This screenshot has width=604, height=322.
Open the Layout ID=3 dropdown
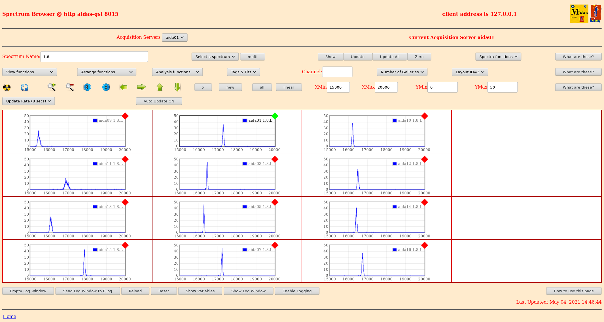[x=470, y=72]
